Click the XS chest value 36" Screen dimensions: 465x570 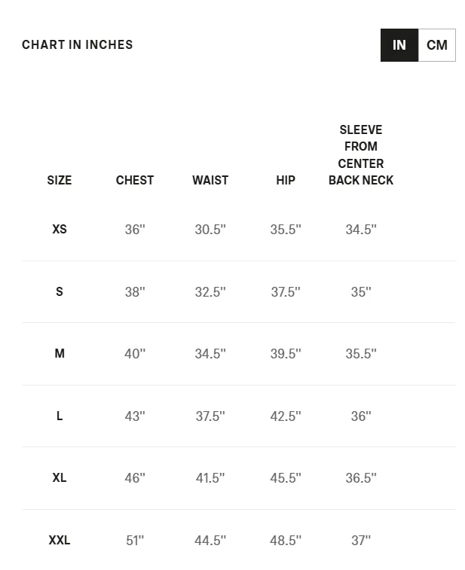click(135, 230)
